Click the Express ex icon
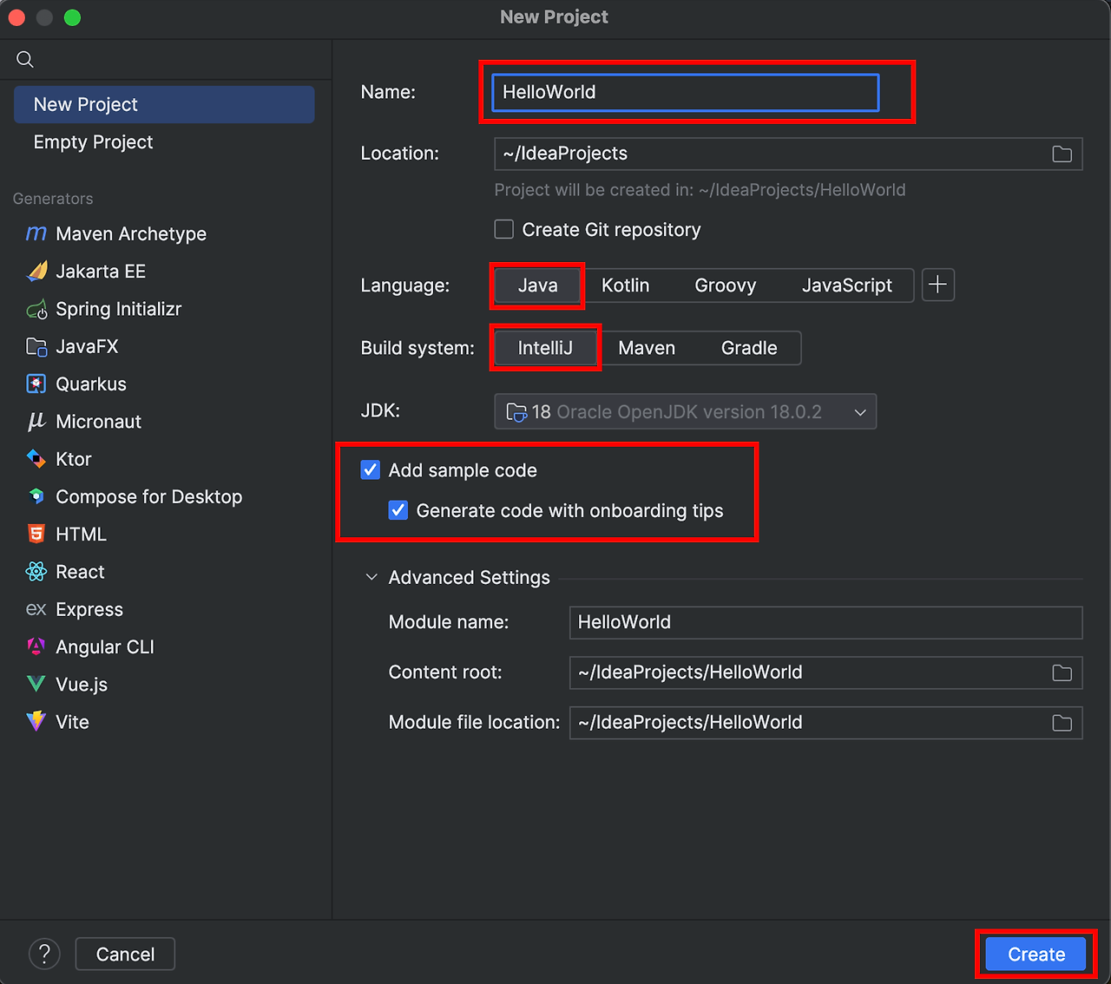 [36, 609]
